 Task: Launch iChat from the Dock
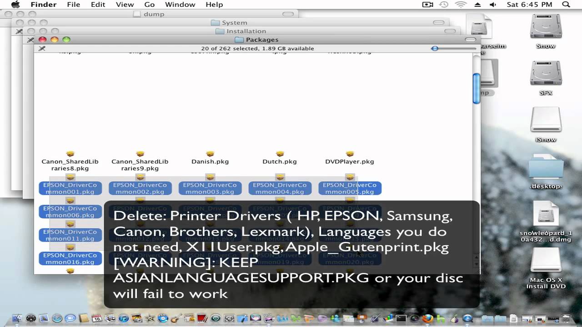[70, 318]
